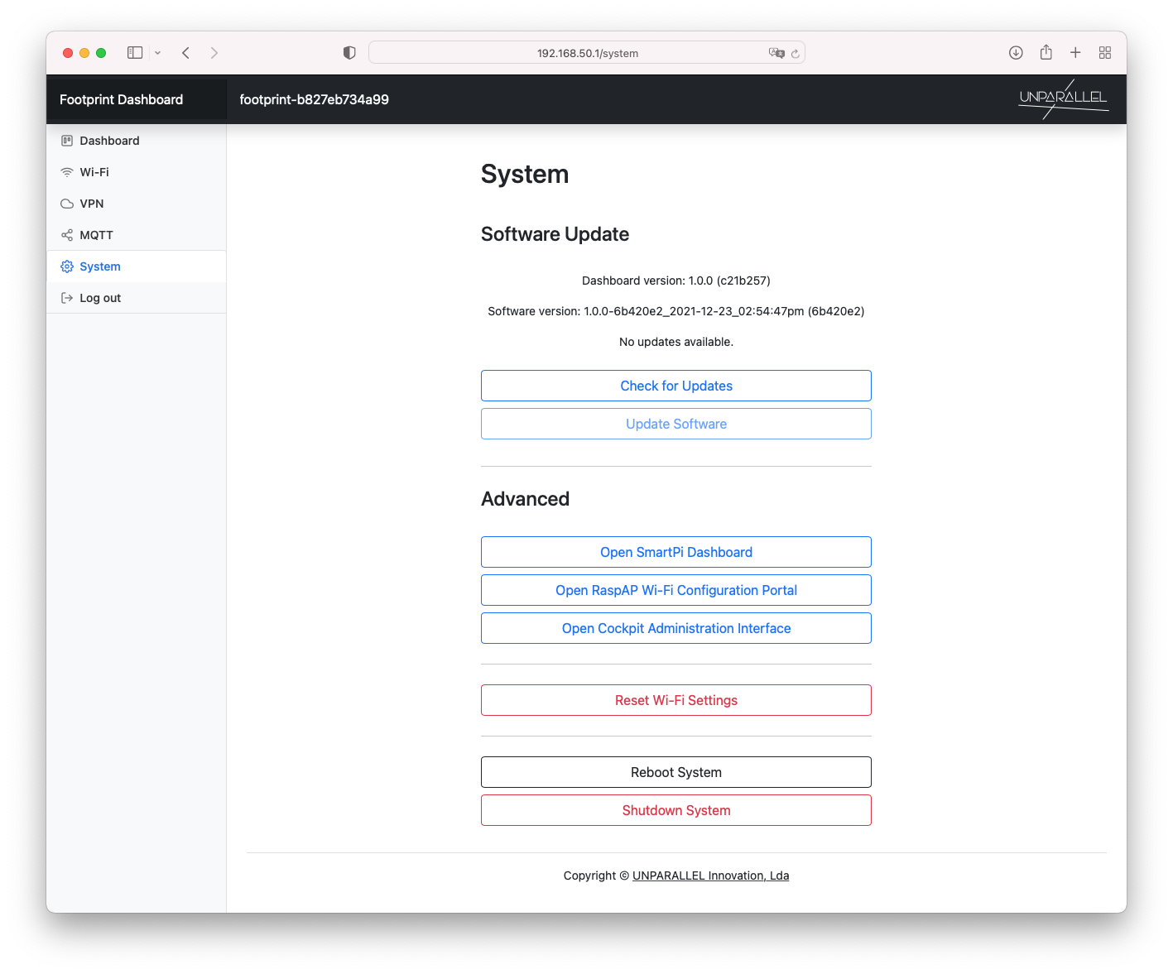Toggle the Safari sidebar button

[x=135, y=53]
